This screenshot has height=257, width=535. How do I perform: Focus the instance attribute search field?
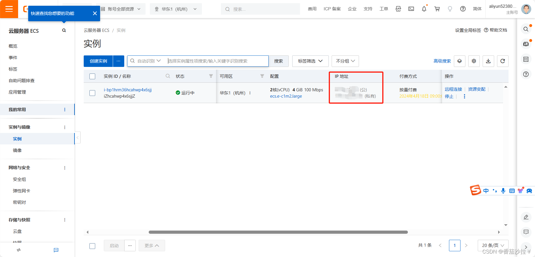pyautogui.click(x=217, y=61)
